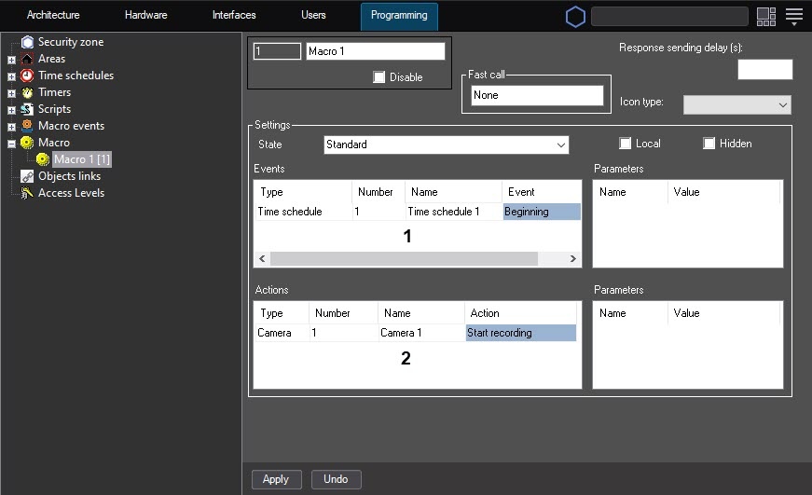The width and height of the screenshot is (812, 495).
Task: Select Security zone in the tree
Action: pos(71,42)
